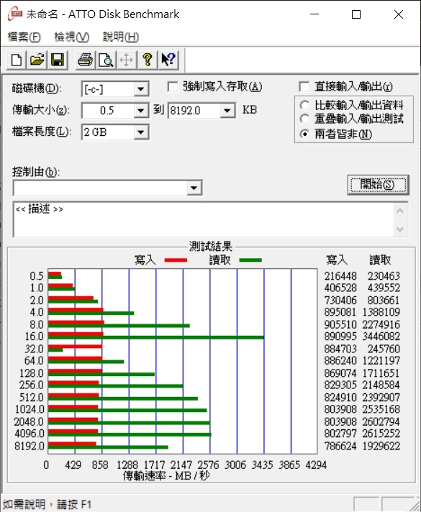Viewport: 421px width, 512px height.
Task: Expand the 8192.0 maximum transfer size dropdown
Action: pyautogui.click(x=227, y=111)
